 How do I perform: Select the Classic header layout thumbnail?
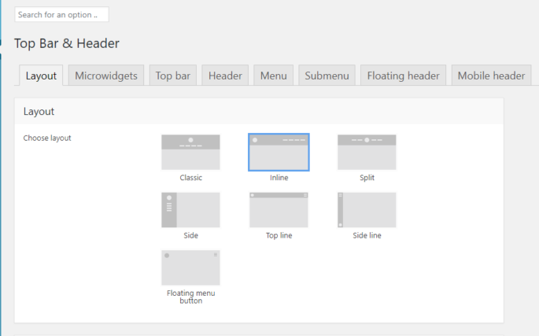click(x=190, y=152)
